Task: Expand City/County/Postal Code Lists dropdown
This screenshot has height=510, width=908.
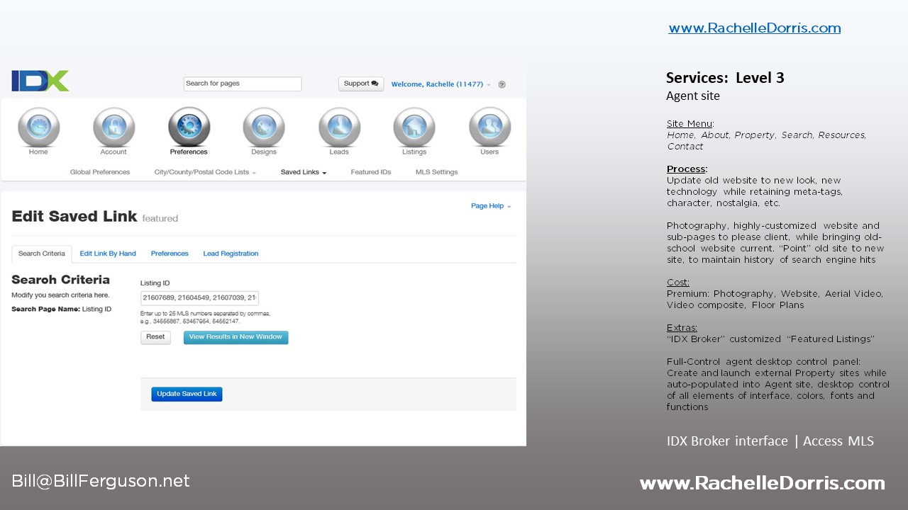Action: pyautogui.click(x=205, y=172)
